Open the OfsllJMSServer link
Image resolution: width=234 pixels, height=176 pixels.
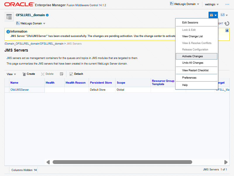(x=19, y=90)
